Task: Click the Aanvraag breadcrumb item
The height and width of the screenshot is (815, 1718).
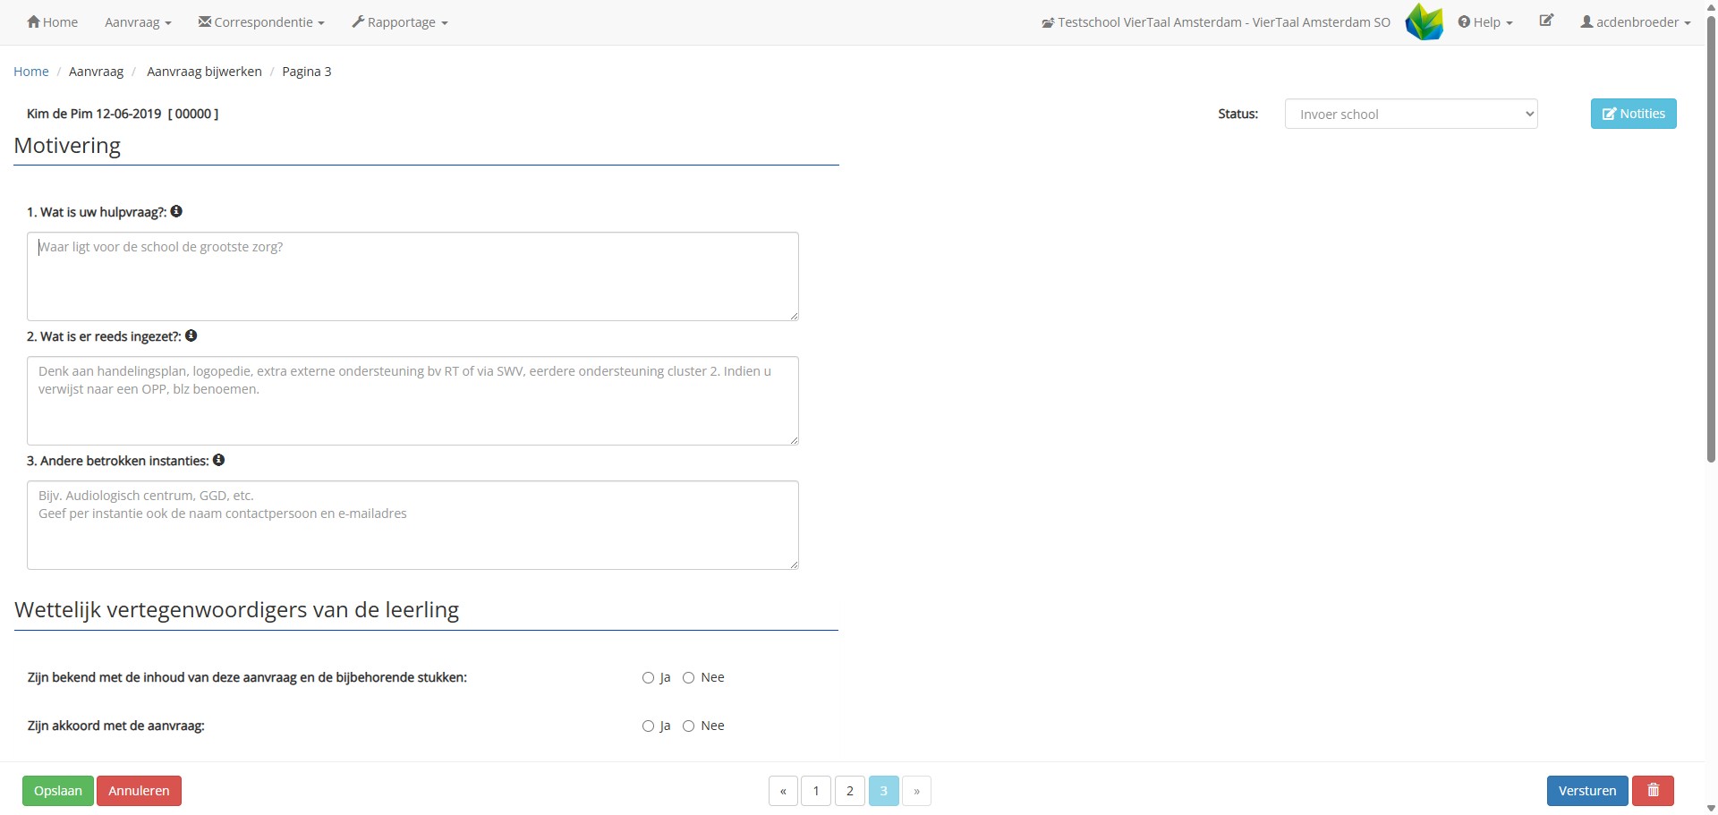Action: (96, 72)
